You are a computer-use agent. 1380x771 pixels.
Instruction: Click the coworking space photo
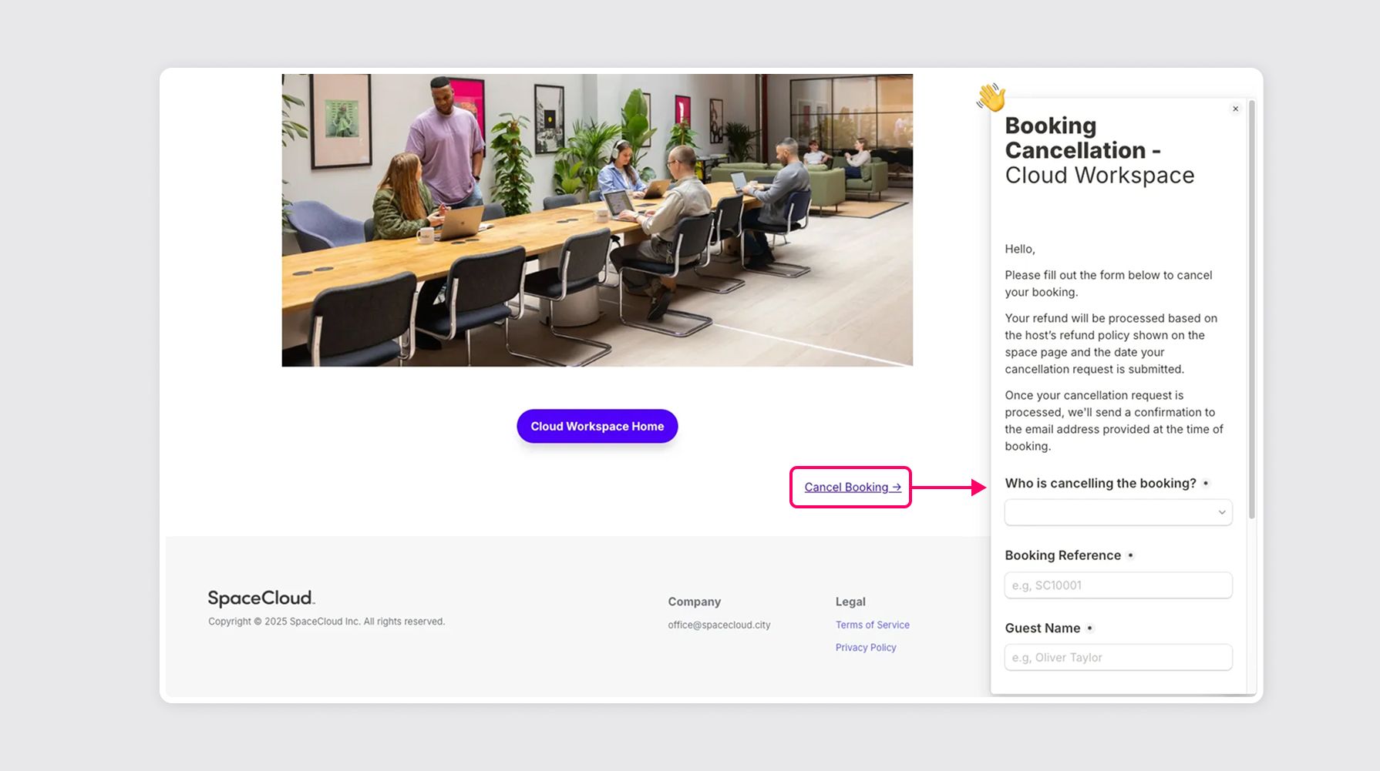[x=597, y=220]
